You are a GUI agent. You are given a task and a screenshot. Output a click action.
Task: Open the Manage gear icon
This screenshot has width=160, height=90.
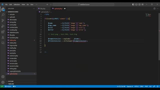point(3,82)
